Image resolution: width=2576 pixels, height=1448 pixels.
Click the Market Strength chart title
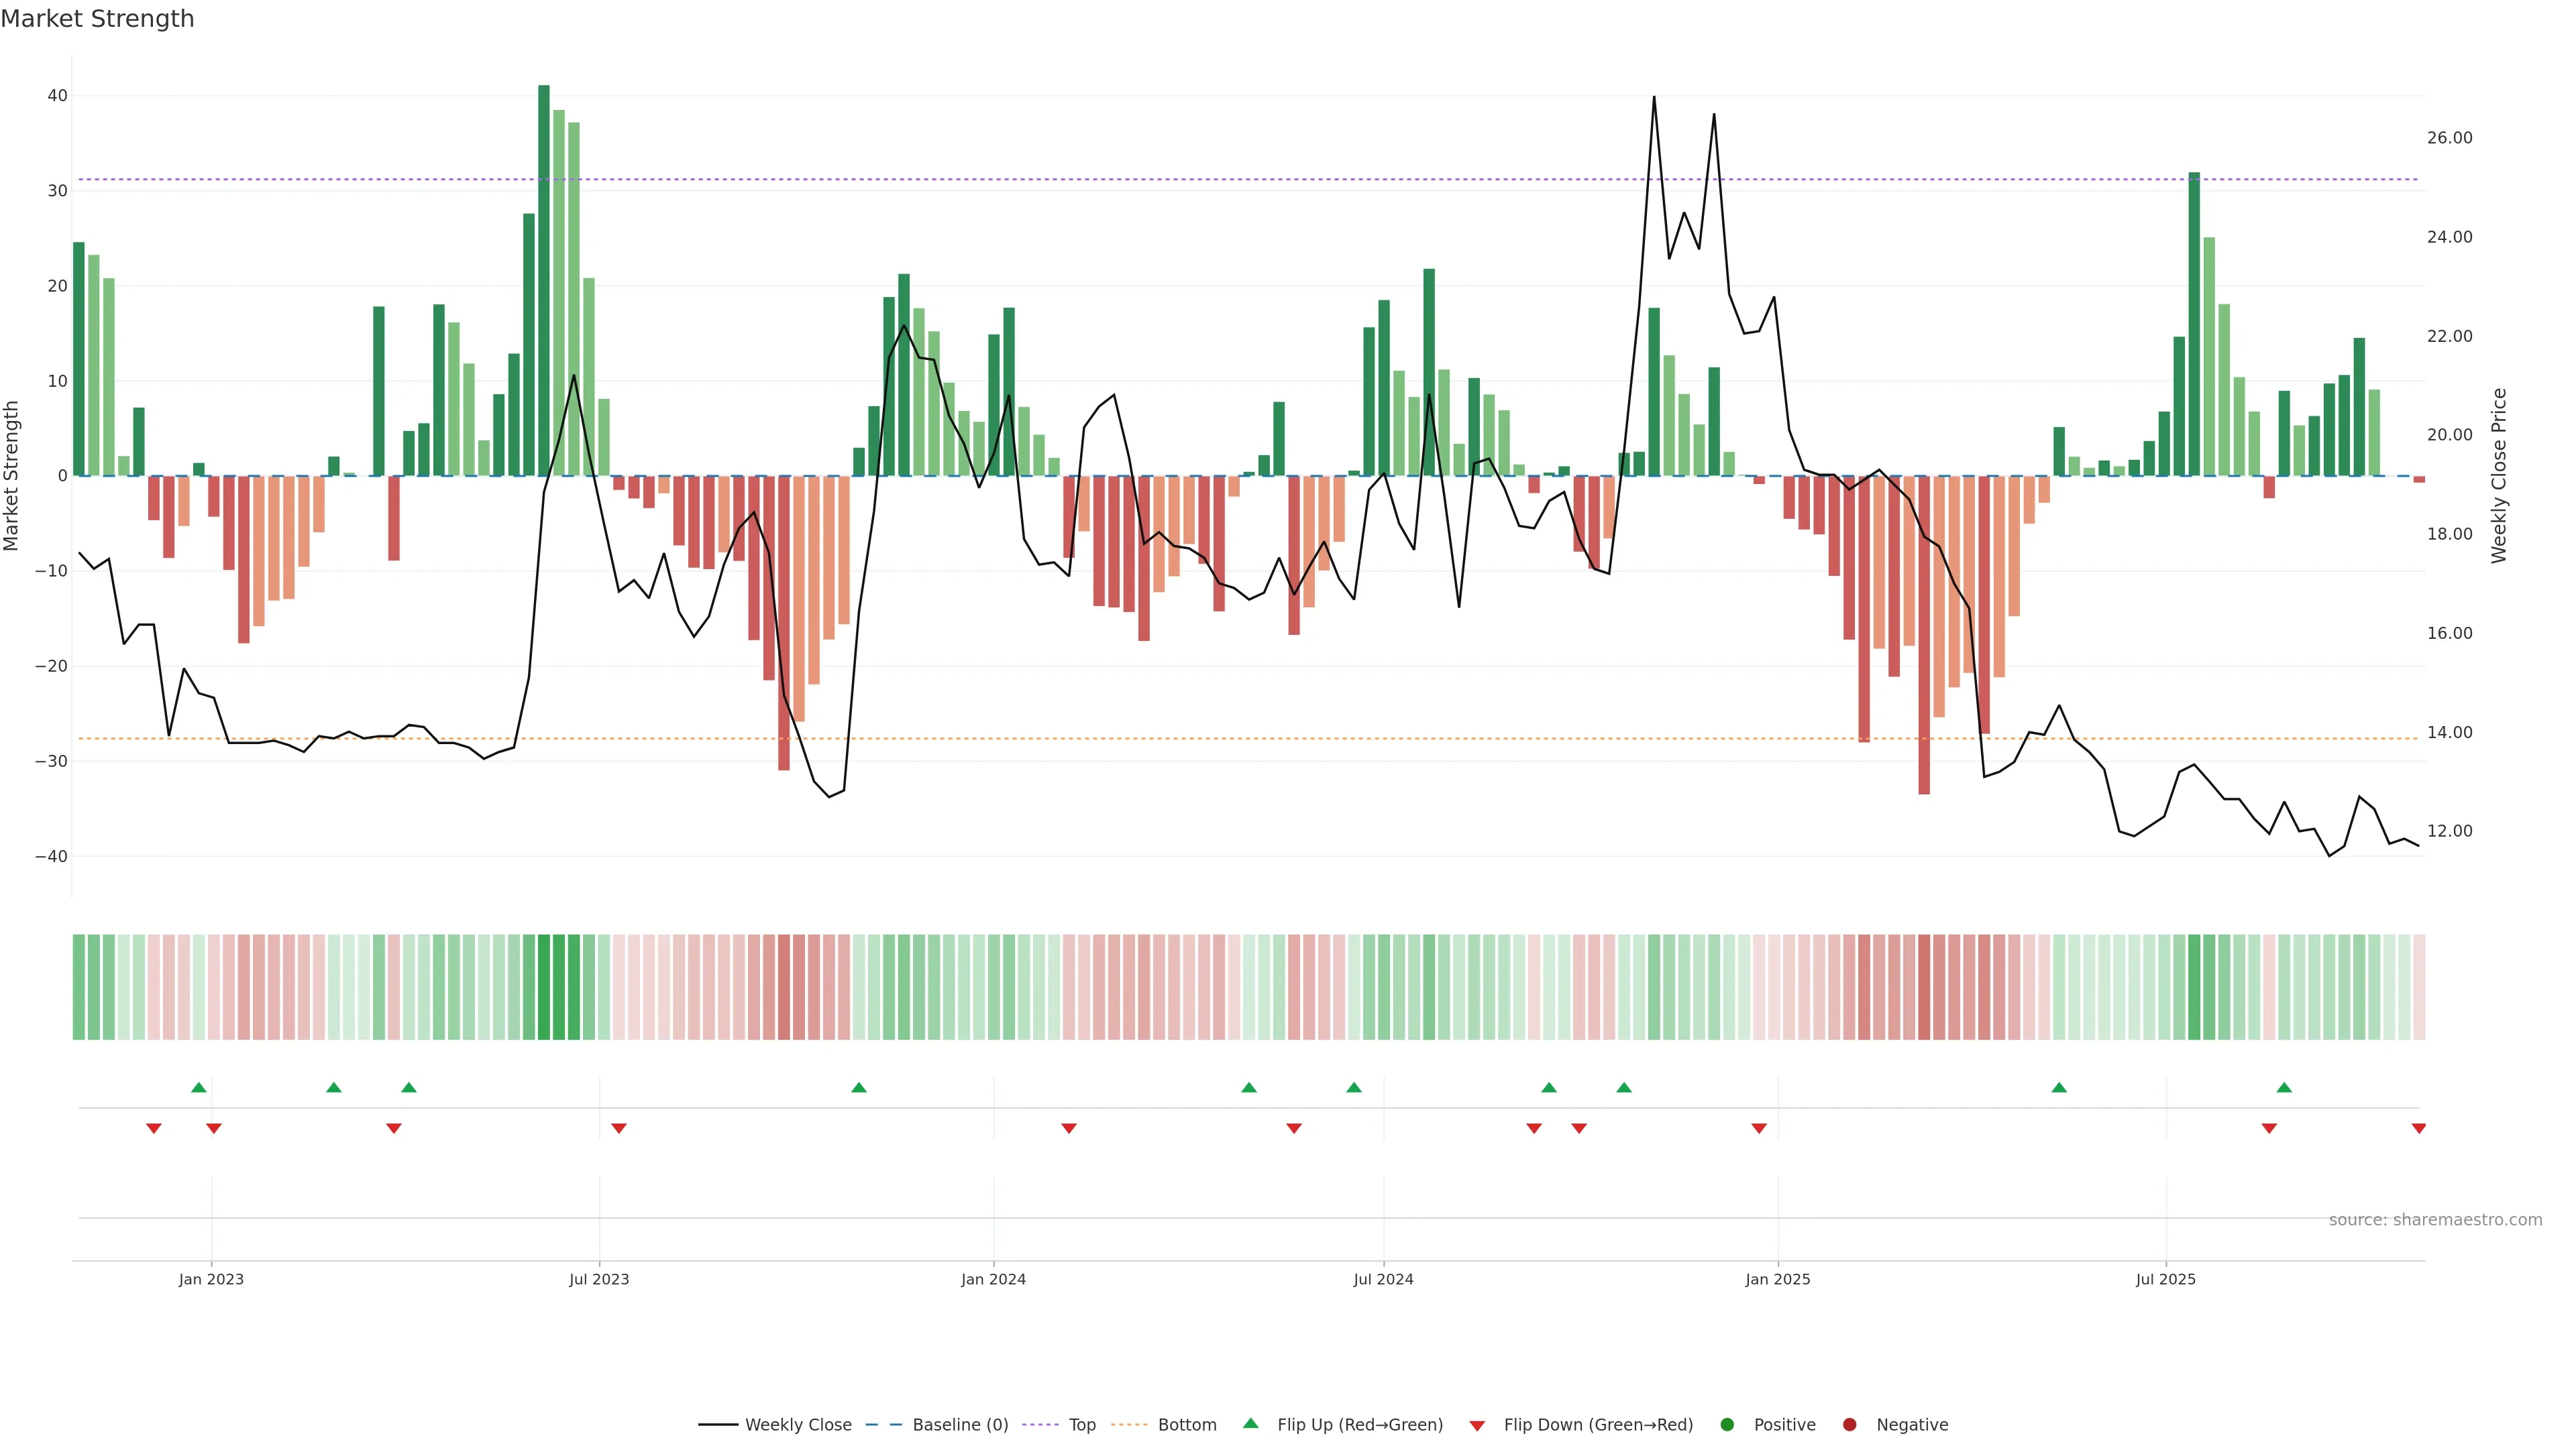(x=97, y=19)
